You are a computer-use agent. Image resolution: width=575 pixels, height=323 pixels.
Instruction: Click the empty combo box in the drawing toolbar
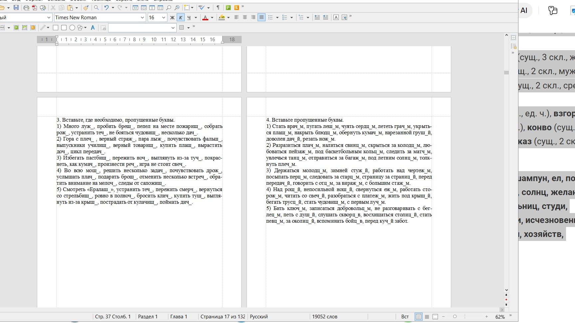coord(142,28)
